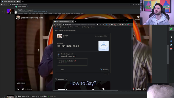Switch to the Shopping search tab
Image resolution: width=174 pixels, height=98 pixels.
point(86,27)
